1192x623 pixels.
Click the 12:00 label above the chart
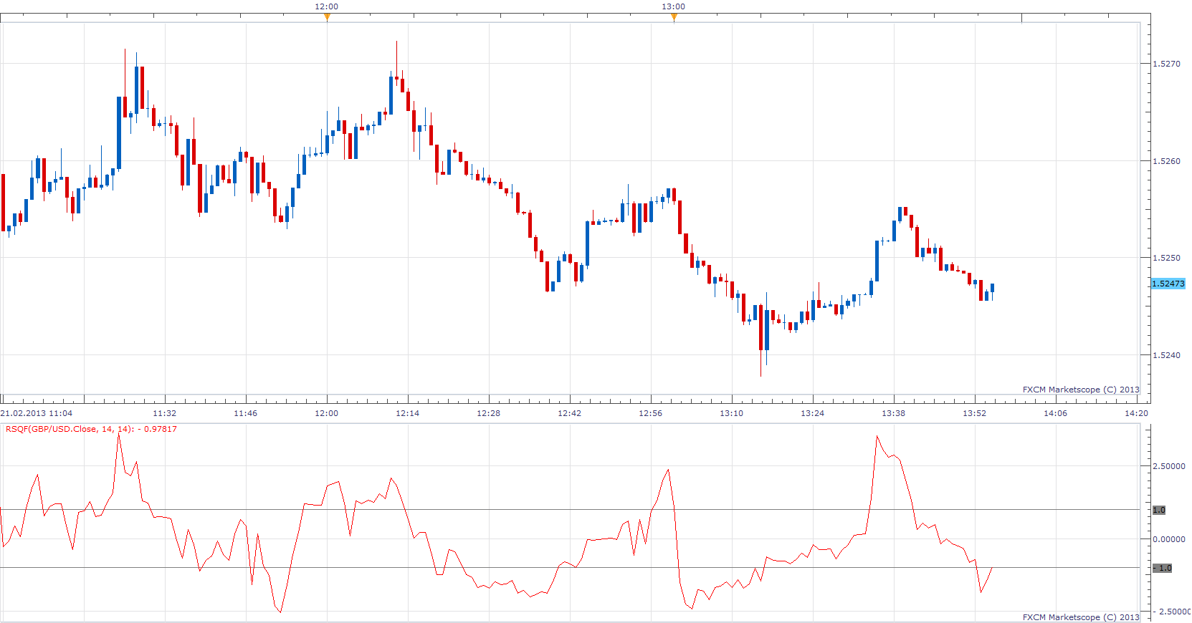click(x=327, y=6)
